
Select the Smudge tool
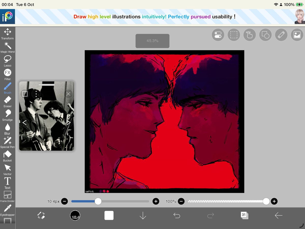(7, 116)
